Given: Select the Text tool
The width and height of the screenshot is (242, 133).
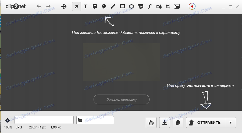Looking at the screenshot, I should [x=86, y=6].
